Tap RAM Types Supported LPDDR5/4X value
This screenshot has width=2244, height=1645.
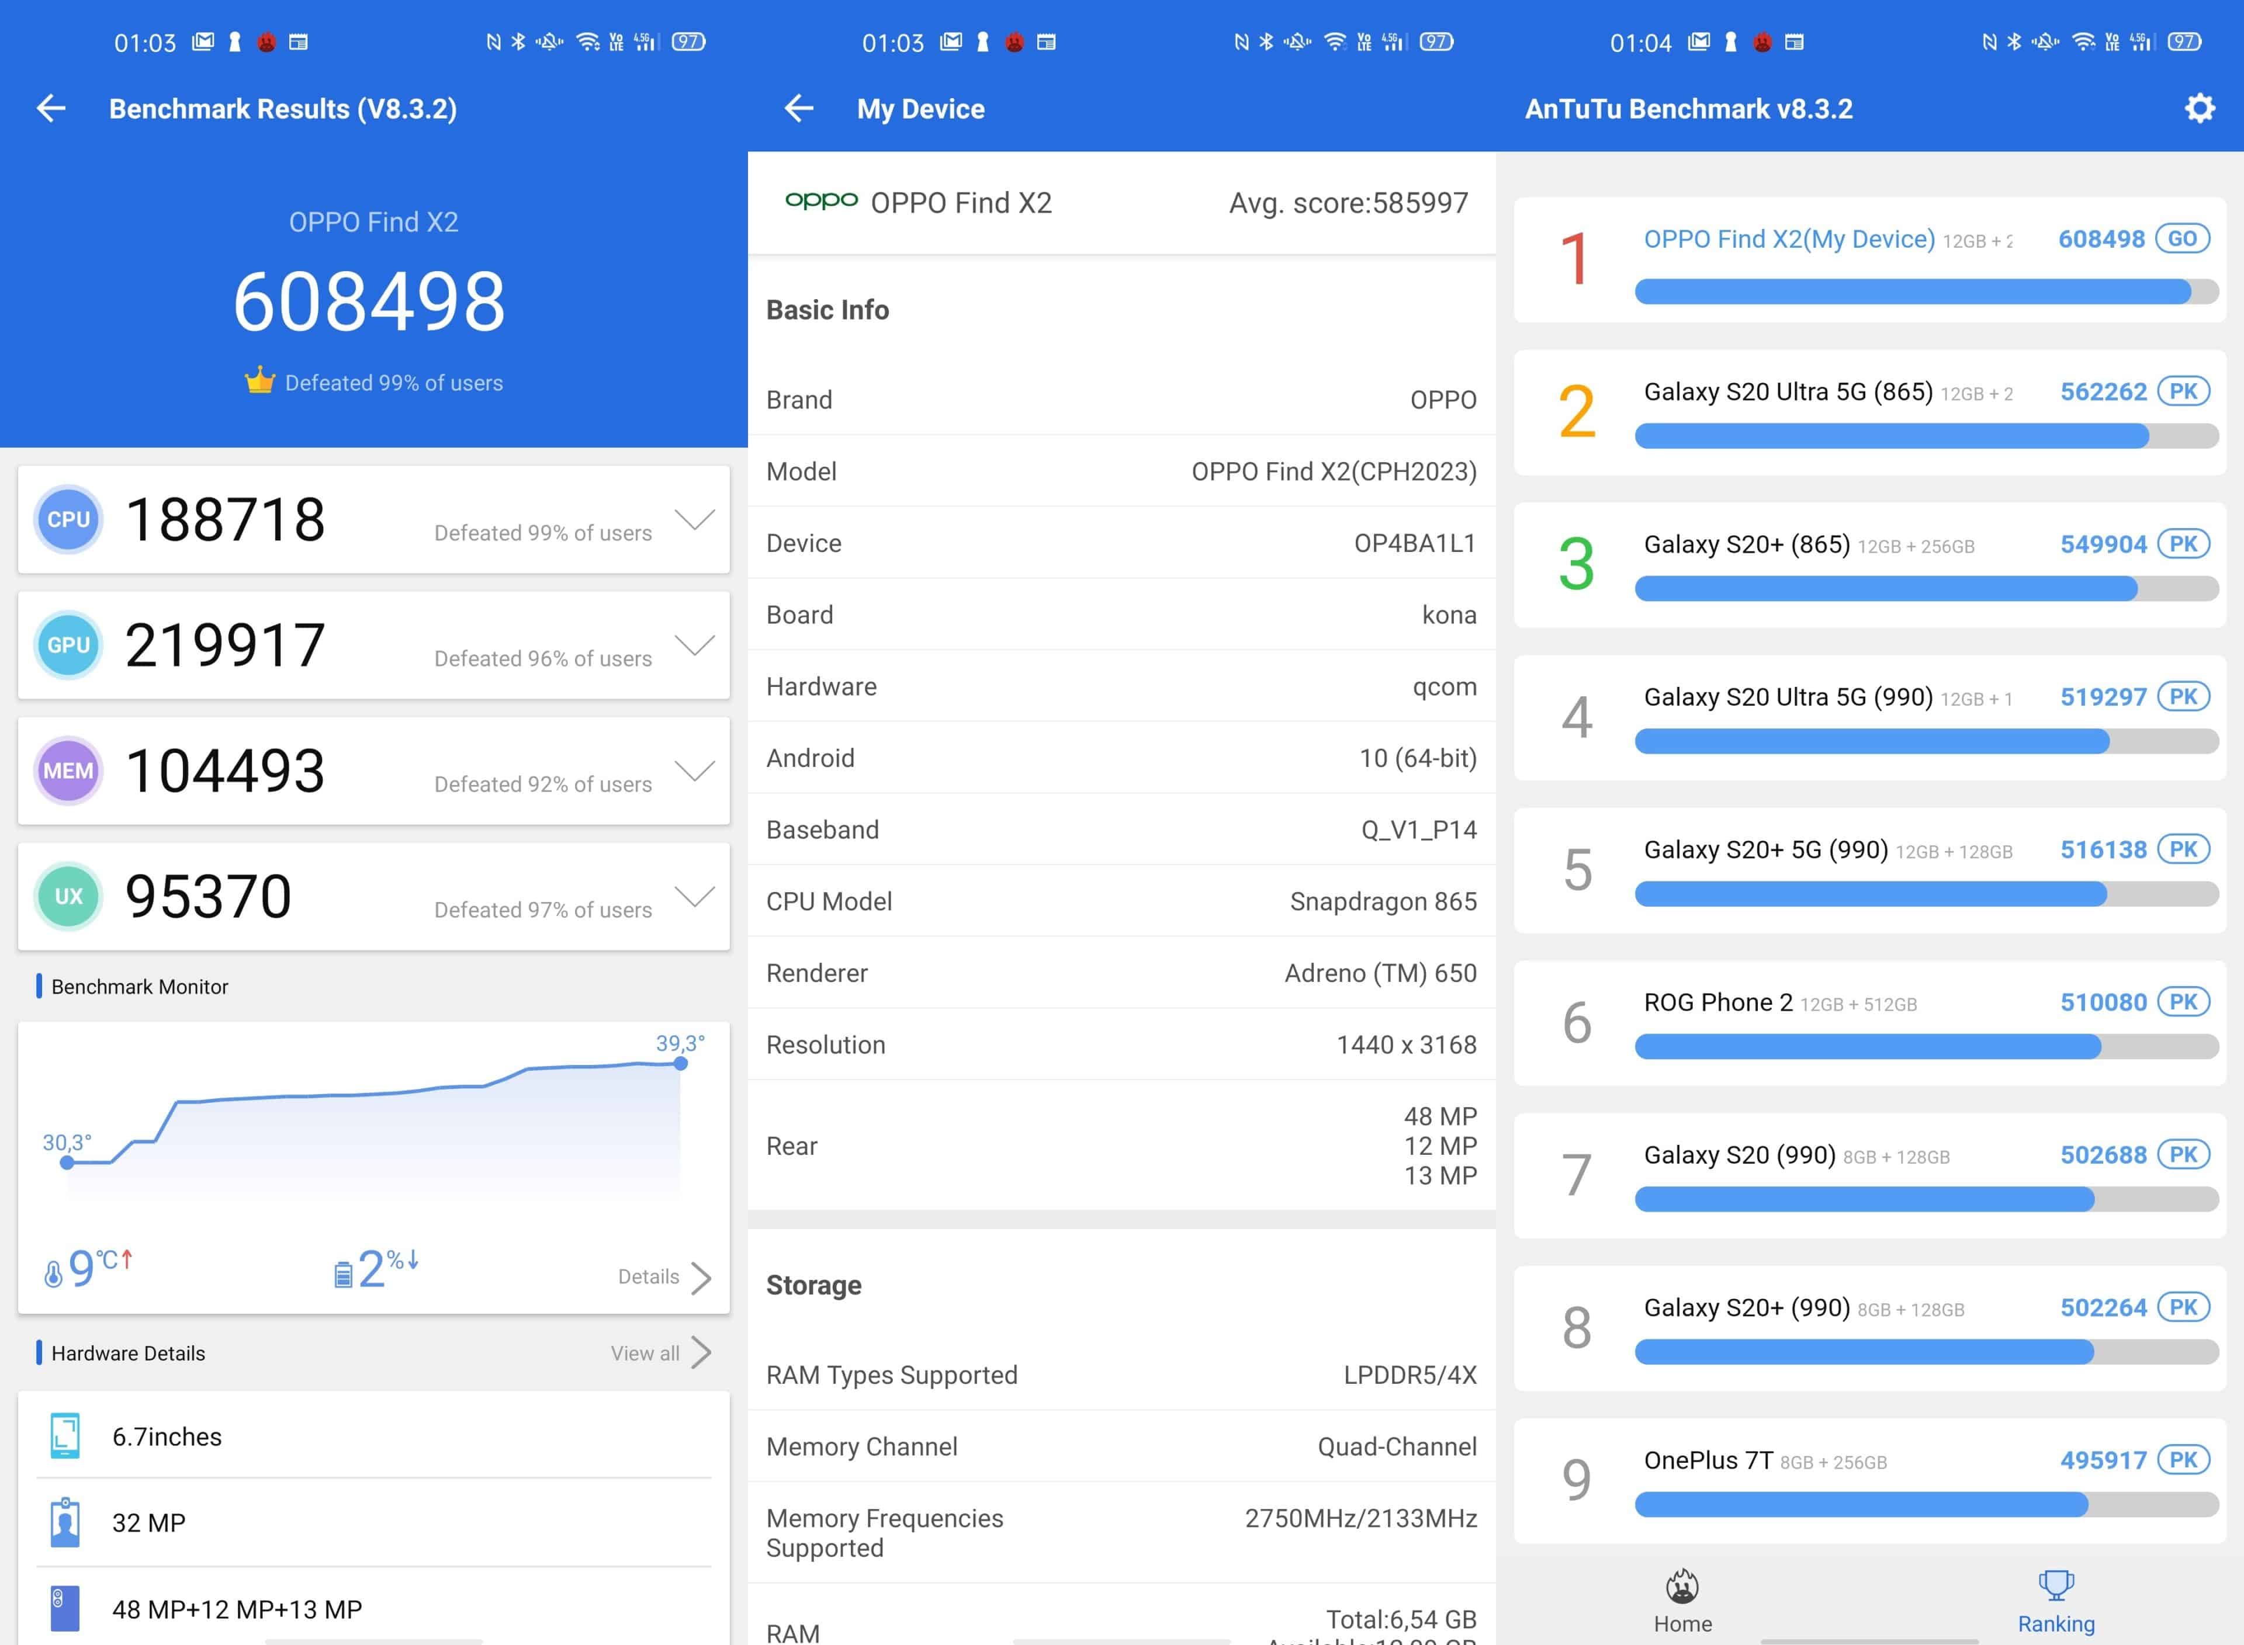pyautogui.click(x=1410, y=1375)
